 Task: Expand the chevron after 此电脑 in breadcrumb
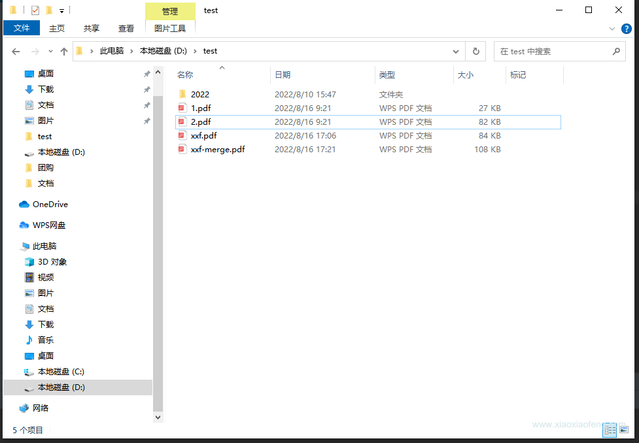click(131, 52)
